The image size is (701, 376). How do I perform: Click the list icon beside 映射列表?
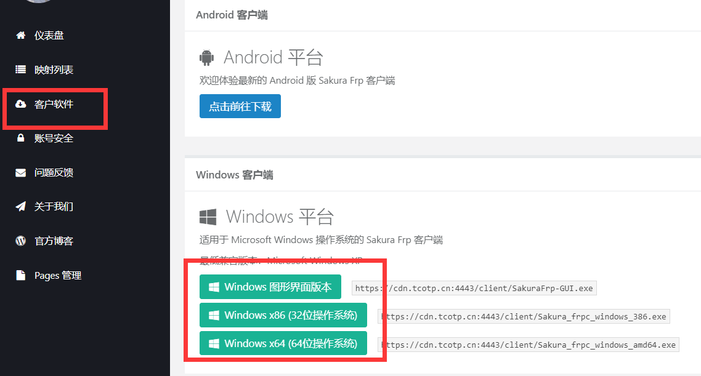[x=20, y=69]
